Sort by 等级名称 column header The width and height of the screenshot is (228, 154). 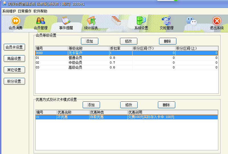point(89,48)
